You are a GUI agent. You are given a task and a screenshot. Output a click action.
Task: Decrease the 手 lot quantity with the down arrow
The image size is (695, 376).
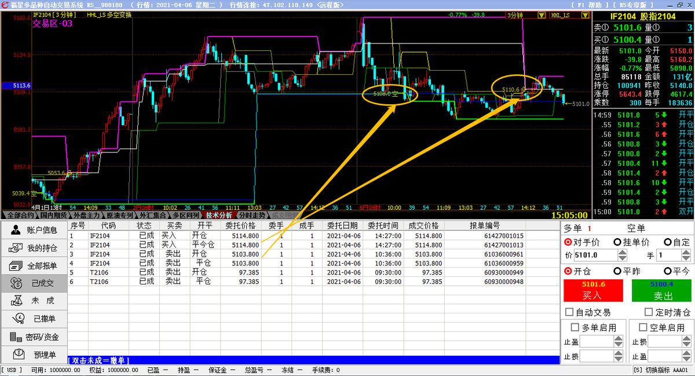pos(686,258)
